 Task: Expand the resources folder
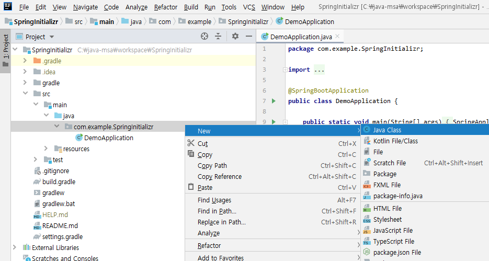[x=46, y=149]
